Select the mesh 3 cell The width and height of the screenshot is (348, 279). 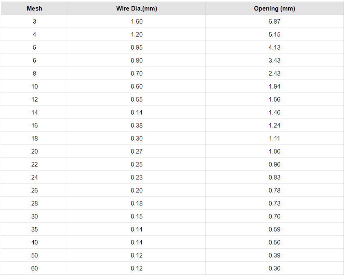click(35, 22)
